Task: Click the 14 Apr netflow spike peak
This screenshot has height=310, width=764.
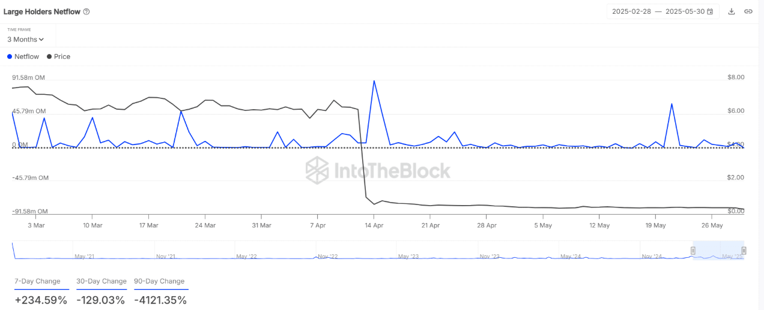Action: 374,80
